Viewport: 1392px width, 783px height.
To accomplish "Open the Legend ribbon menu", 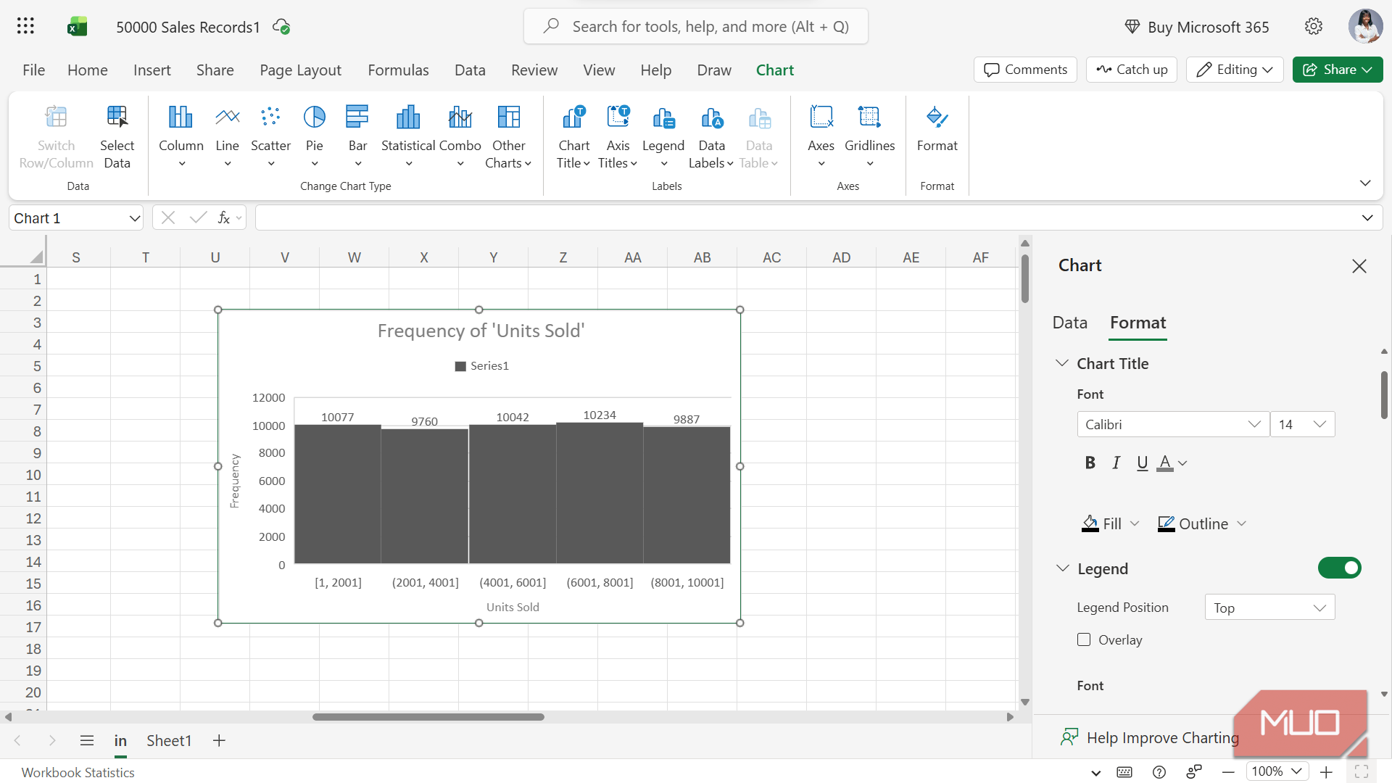I will pyautogui.click(x=663, y=137).
